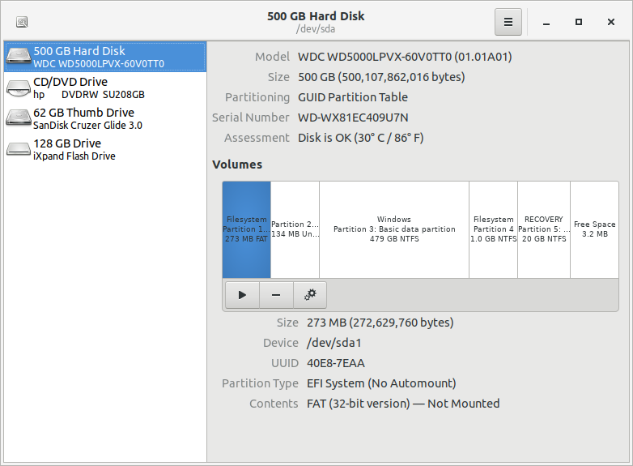
Task: Open the hamburger application menu
Action: 508,22
